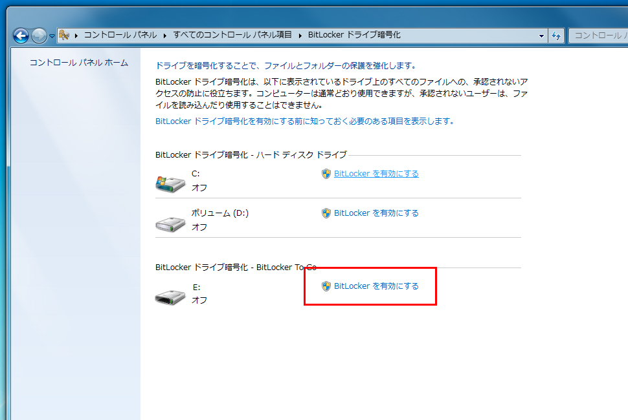Viewport: 628px width, 420px height.
Task: Click the ボリューム (D:) label text
Action: pos(220,213)
